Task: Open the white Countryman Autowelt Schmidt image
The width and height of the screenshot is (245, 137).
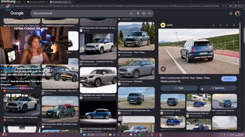Action: pyautogui.click(x=98, y=46)
